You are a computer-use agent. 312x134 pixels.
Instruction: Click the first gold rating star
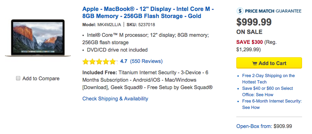pyautogui.click(x=86, y=62)
